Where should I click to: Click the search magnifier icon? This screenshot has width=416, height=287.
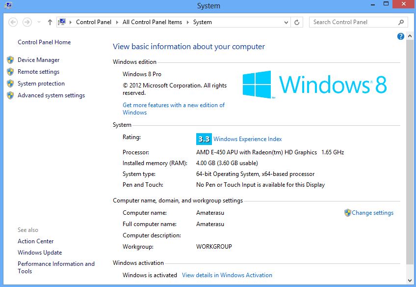401,22
